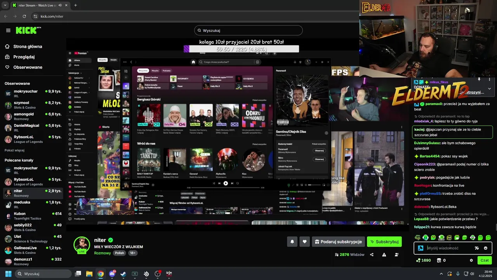
Task: Open the browser tab search dropdown
Action: coord(5,5)
